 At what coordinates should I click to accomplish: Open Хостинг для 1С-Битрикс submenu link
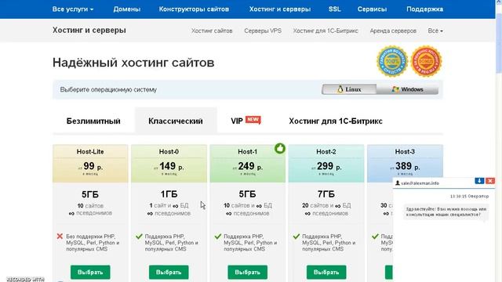[x=326, y=31]
